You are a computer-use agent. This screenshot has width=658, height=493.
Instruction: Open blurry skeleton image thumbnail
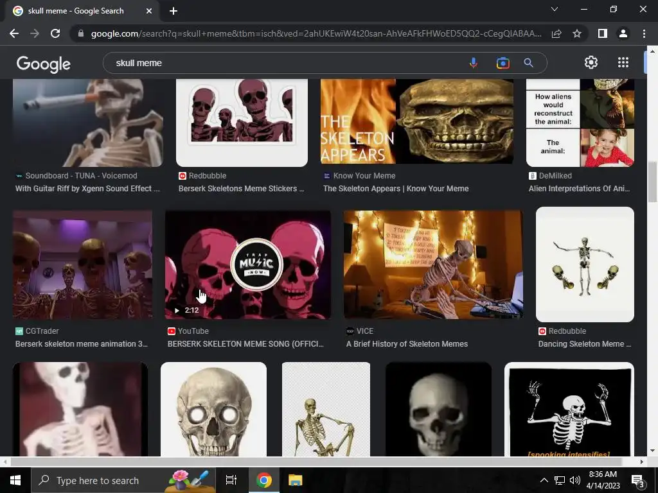click(x=80, y=409)
